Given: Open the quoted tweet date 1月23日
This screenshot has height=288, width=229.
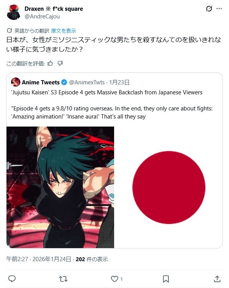Looking at the screenshot, I should 119,82.
